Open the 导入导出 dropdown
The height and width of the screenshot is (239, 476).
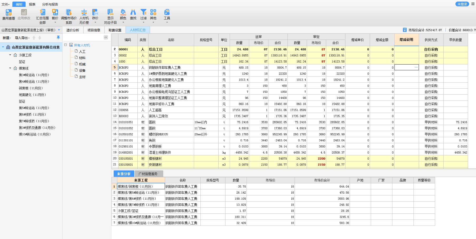[22, 38]
